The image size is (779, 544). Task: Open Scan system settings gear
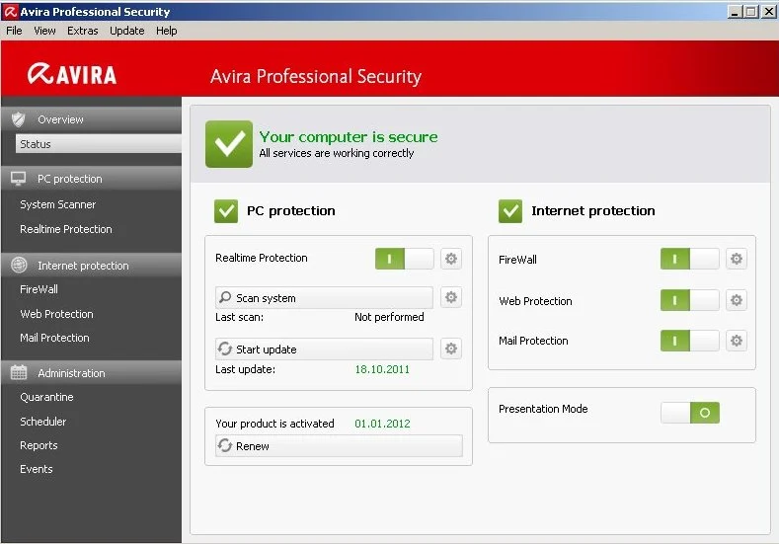point(450,297)
